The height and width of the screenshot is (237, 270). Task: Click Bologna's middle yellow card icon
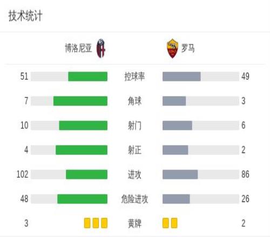[x=96, y=223]
